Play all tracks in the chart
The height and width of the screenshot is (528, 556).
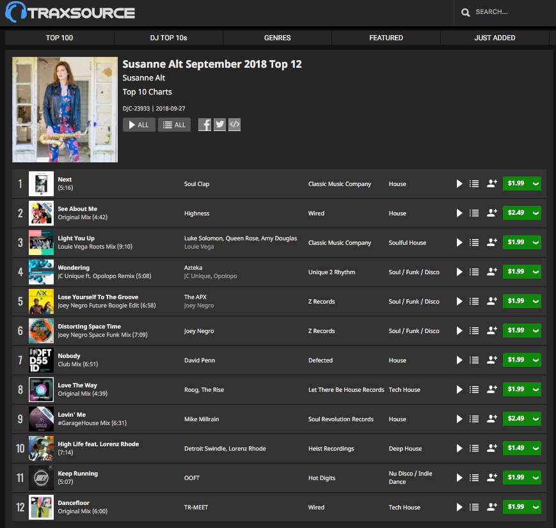click(139, 125)
